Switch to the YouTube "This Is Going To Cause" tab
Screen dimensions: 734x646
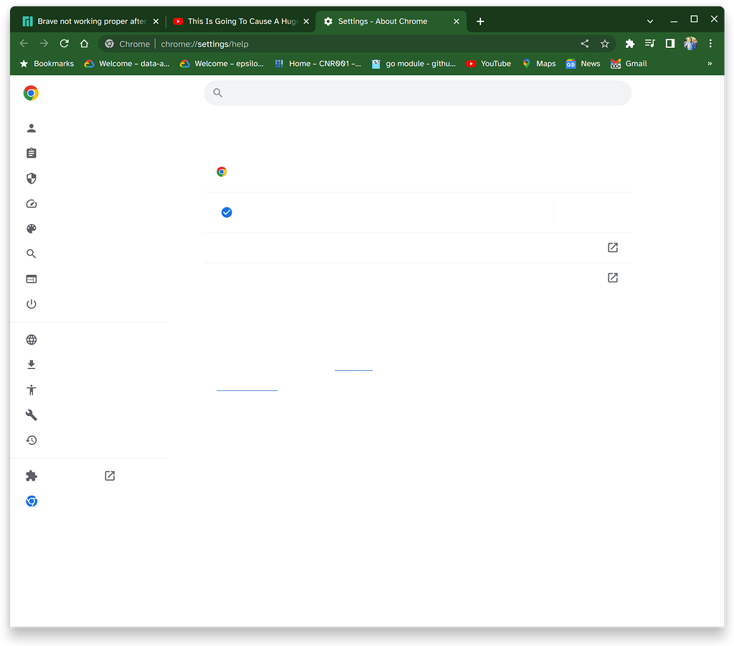tap(237, 21)
